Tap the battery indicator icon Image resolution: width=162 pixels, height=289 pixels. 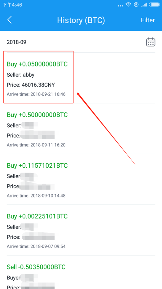click(155, 5)
